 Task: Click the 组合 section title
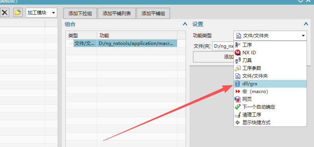[x=70, y=24]
